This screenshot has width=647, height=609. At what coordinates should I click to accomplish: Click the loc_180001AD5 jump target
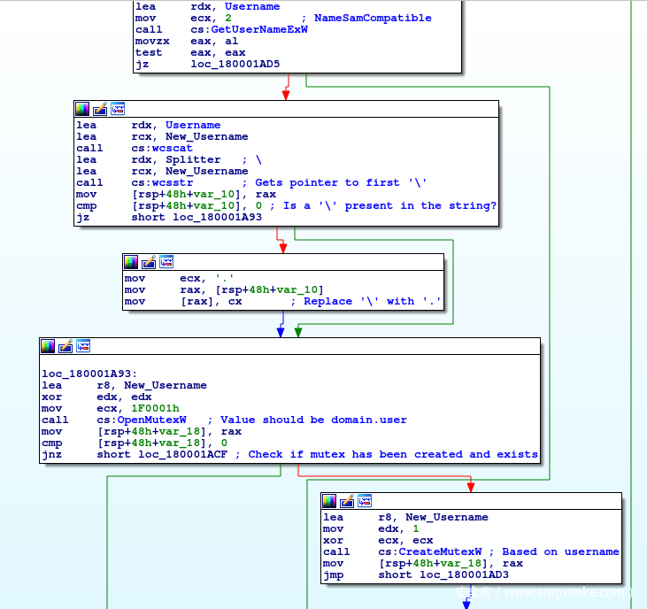235,64
